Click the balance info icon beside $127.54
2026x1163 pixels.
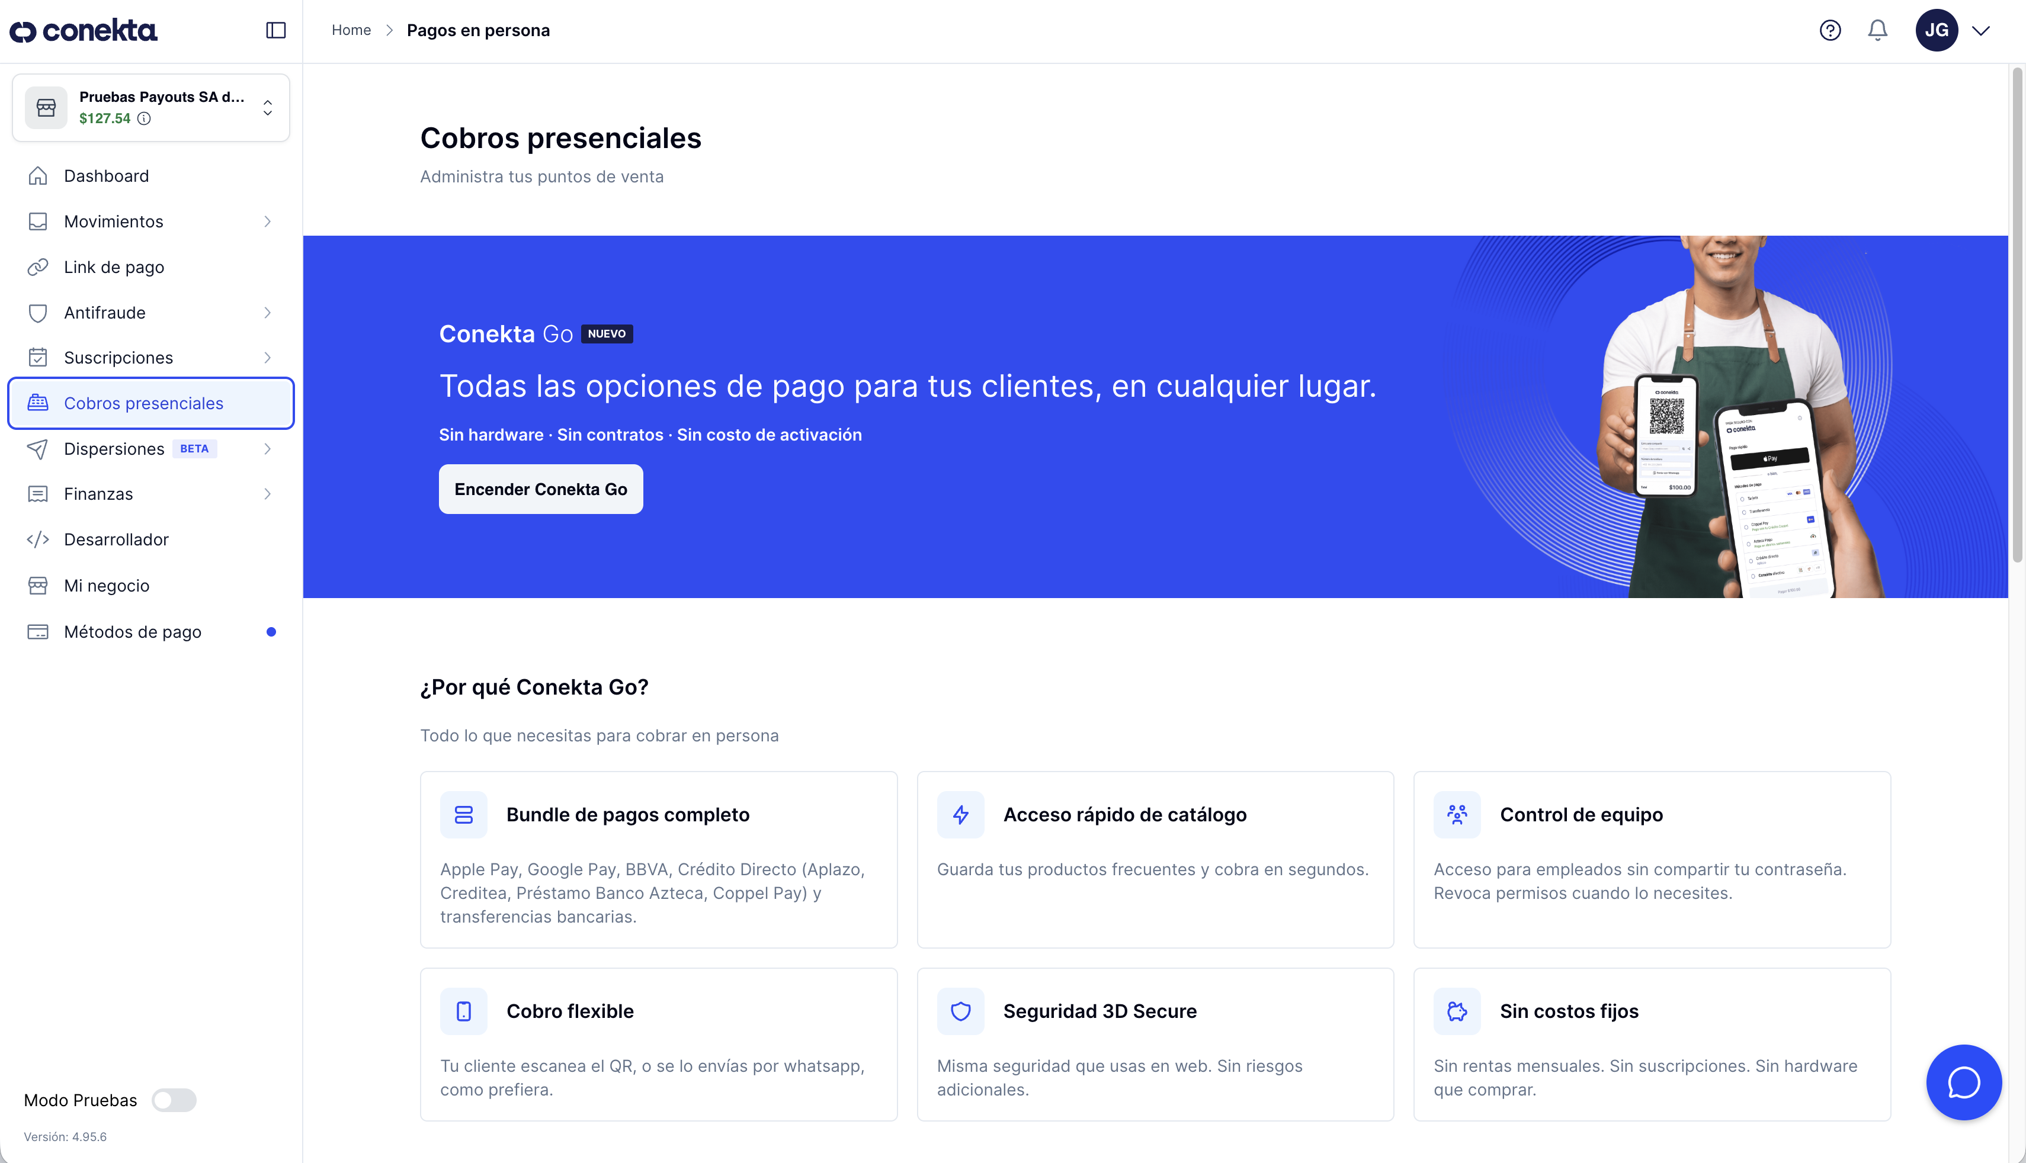coord(144,118)
